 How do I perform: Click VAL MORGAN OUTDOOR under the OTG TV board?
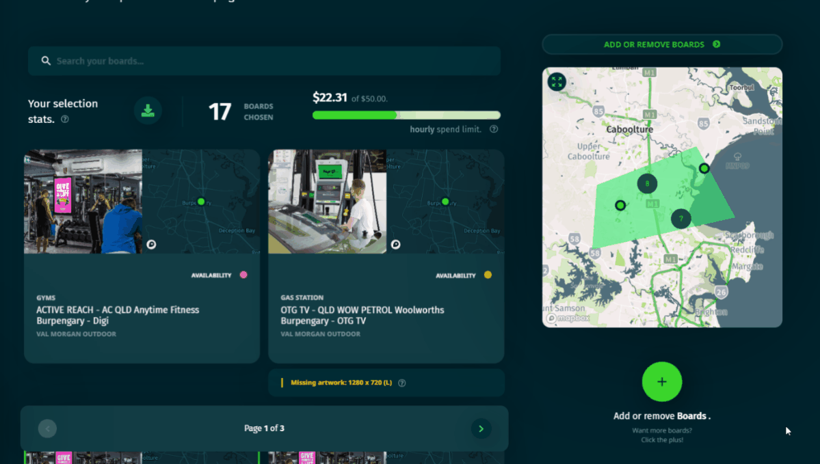point(321,334)
